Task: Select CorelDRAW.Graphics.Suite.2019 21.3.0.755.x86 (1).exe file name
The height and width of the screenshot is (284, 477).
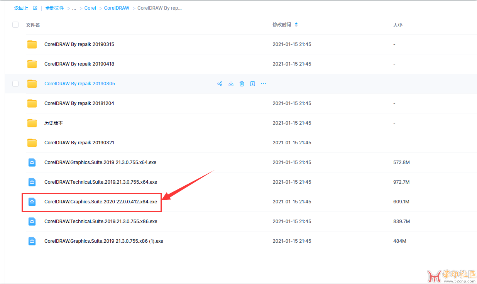Action: tap(104, 241)
